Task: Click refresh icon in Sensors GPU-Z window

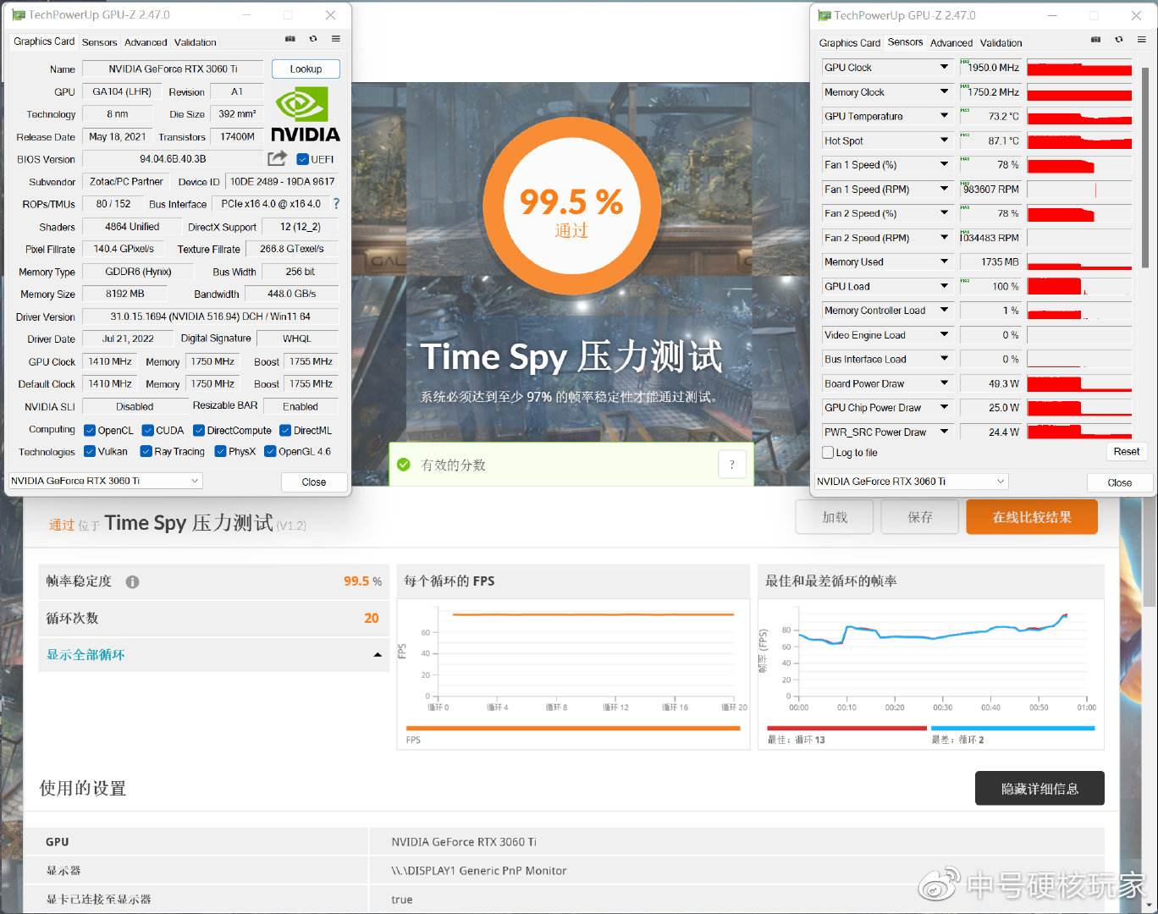Action: 1119,40
